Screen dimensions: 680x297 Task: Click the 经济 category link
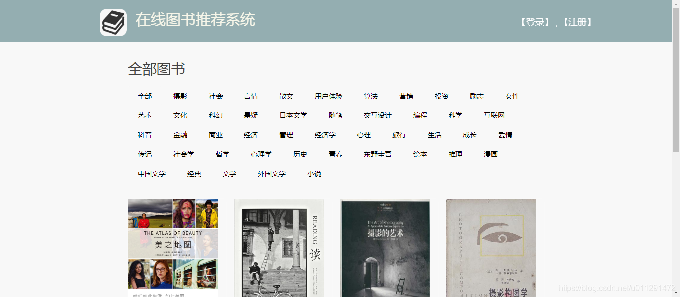point(251,135)
